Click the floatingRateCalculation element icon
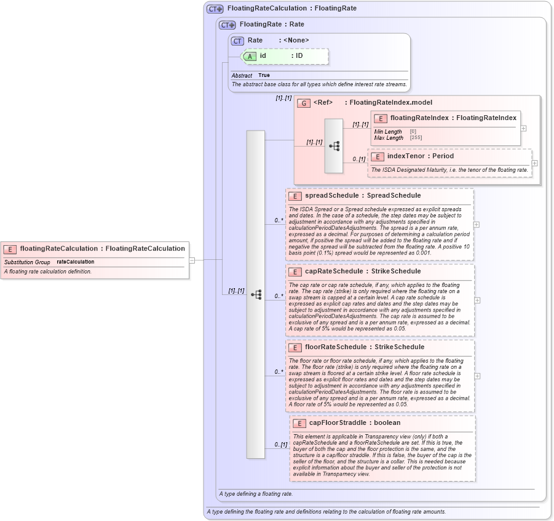554x521 pixels. coord(9,249)
